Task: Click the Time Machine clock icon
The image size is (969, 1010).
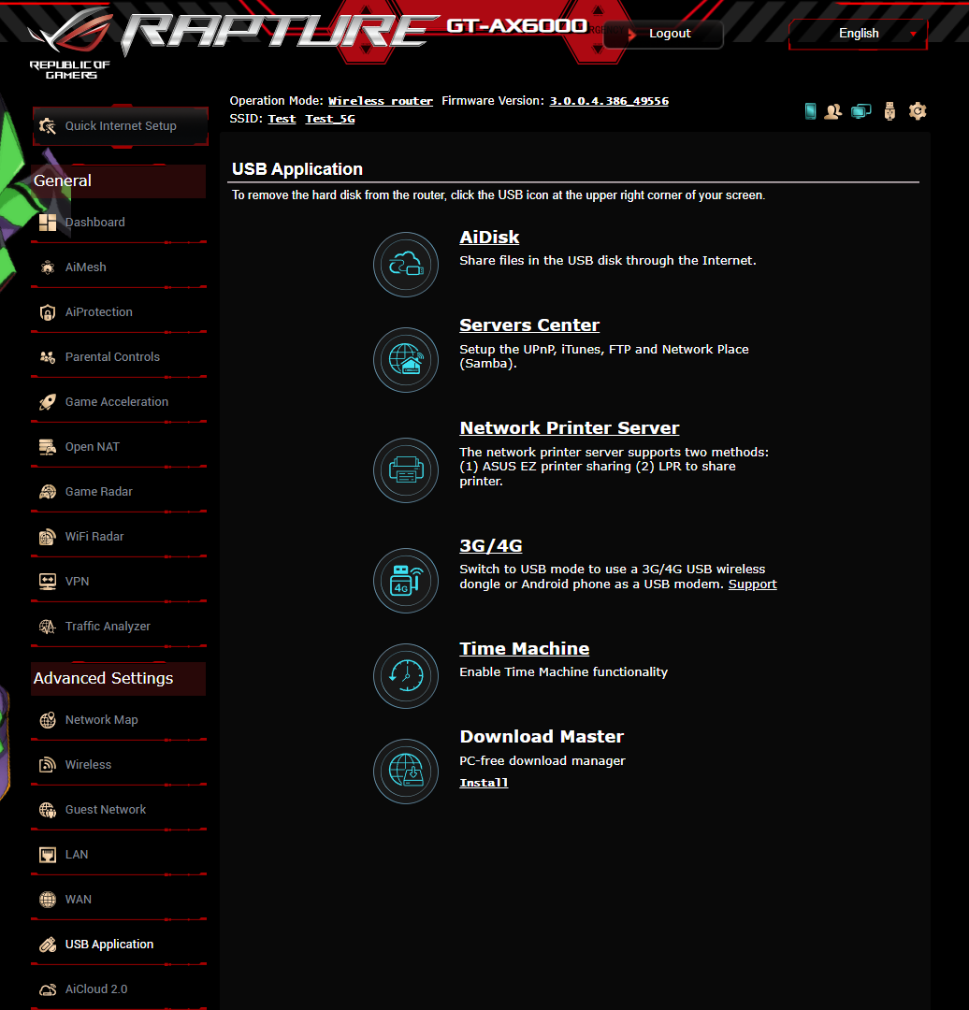Action: [406, 676]
